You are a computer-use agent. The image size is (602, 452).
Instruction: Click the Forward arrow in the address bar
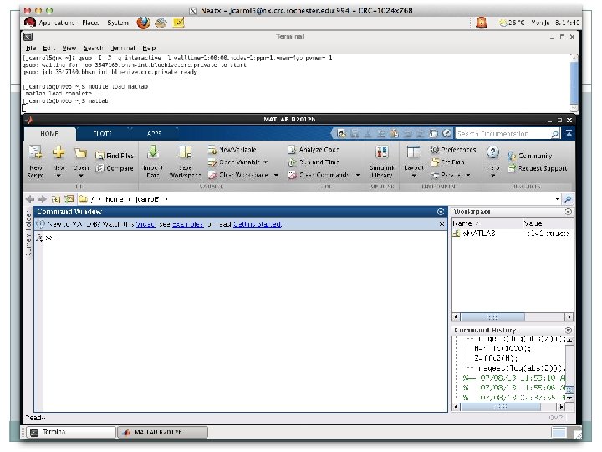[43, 199]
